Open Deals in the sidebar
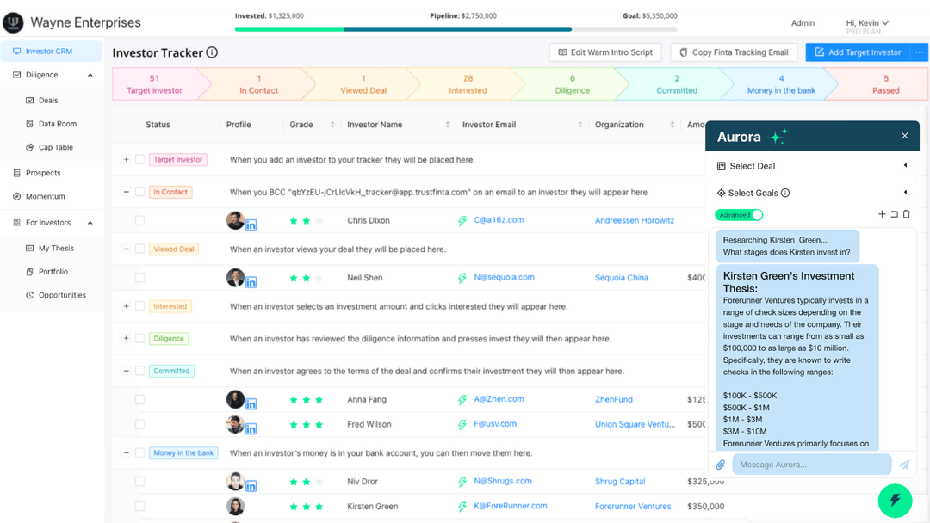Image resolution: width=930 pixels, height=523 pixels. [48, 100]
